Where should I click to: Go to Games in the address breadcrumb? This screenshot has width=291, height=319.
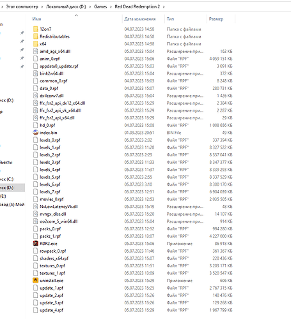point(100,7)
